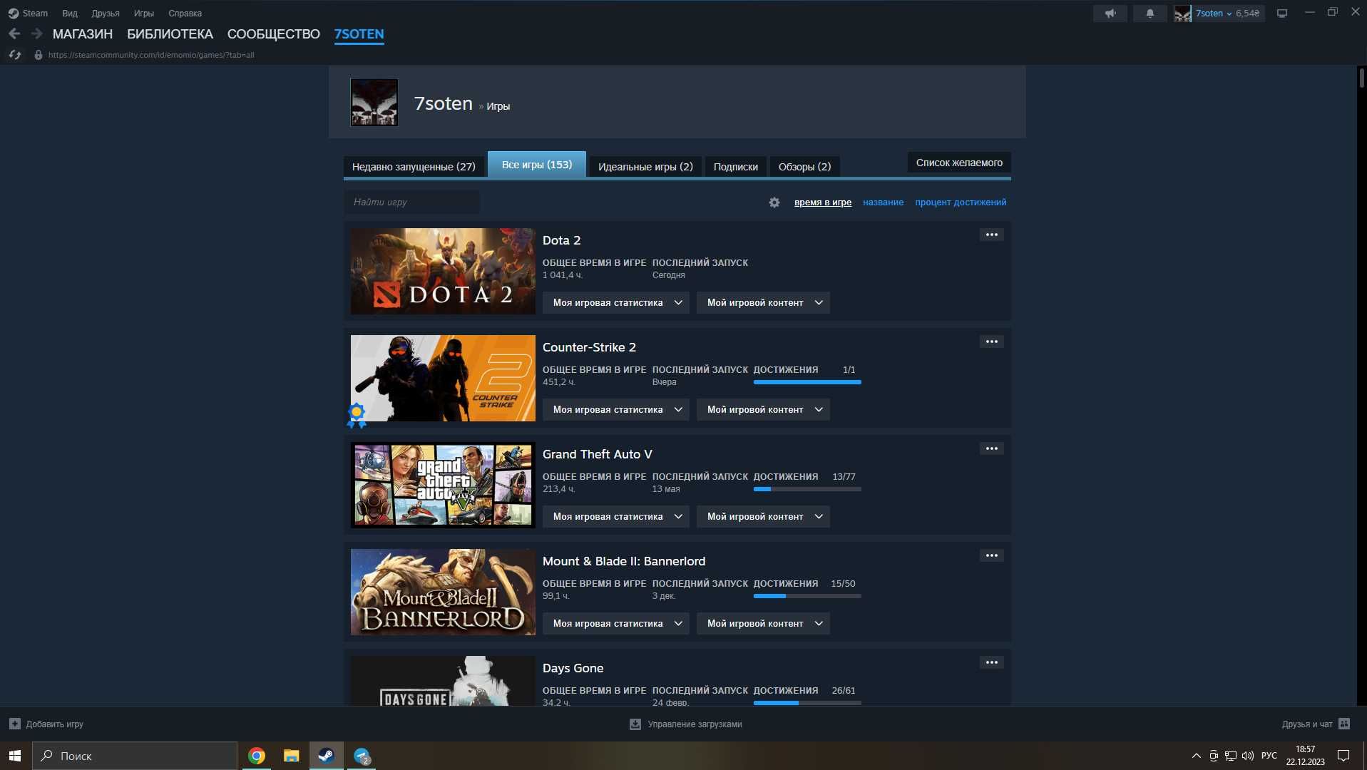The width and height of the screenshot is (1367, 770).
Task: Open announcements via the megaphone icon
Action: 1110,13
